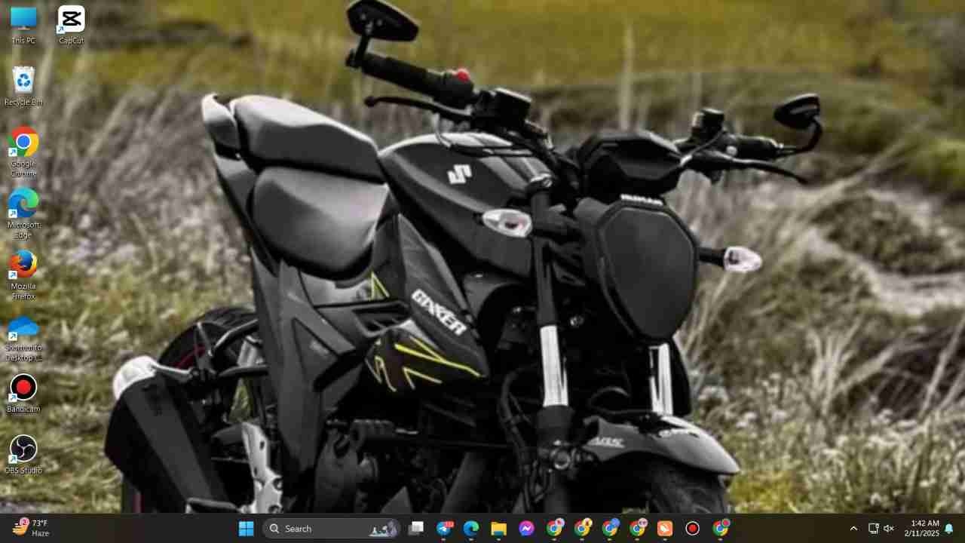The width and height of the screenshot is (965, 543).
Task: Open Telegram from the taskbar
Action: (444, 529)
